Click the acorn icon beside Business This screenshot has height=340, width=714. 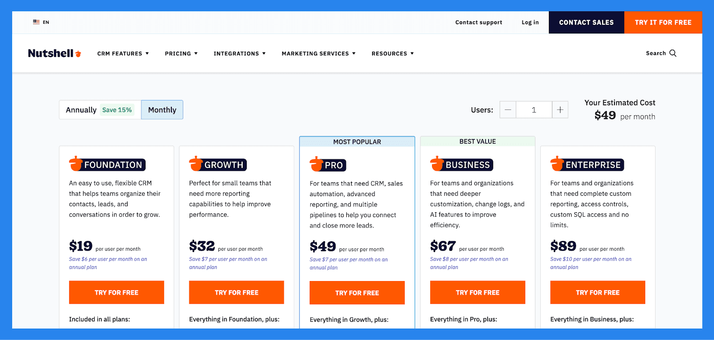(436, 164)
